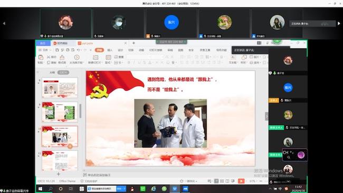
Task: Click the Picture (图片) icon in ribbon
Action: point(251,57)
